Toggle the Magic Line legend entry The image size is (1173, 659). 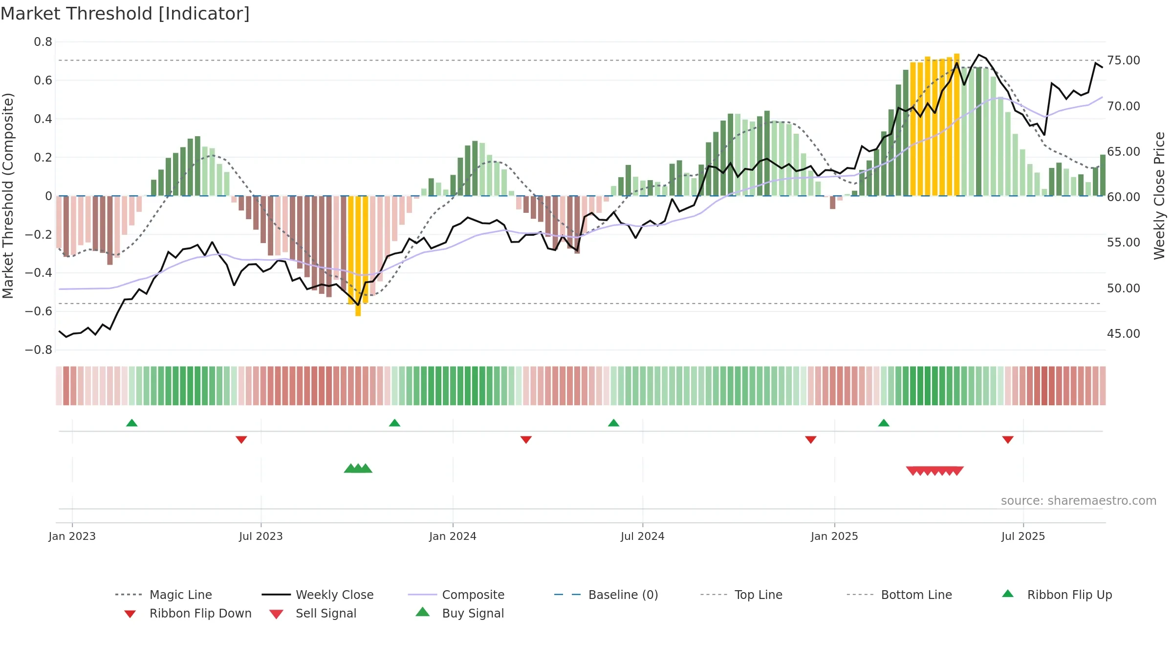pos(164,595)
